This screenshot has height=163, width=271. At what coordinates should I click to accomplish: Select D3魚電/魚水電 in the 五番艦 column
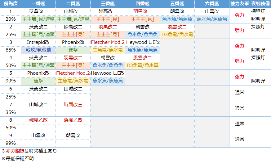coord(177,35)
